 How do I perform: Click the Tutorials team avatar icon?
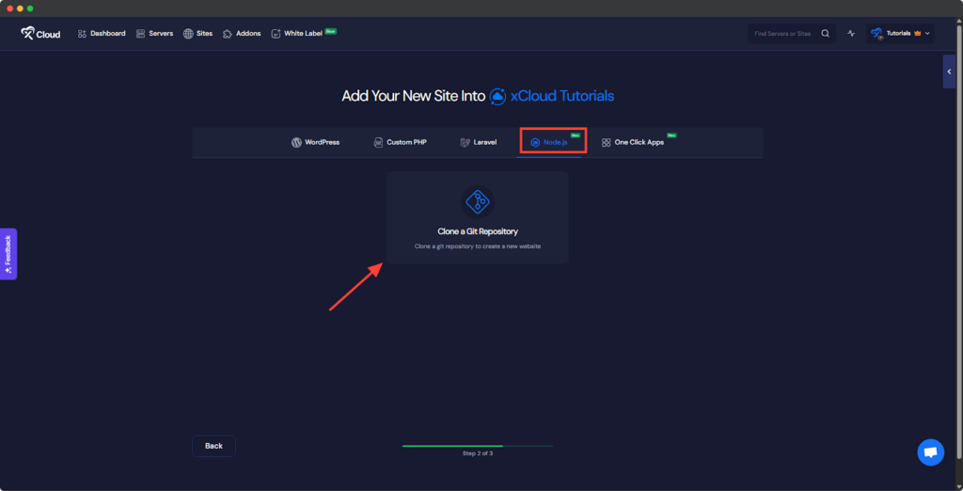pos(876,34)
